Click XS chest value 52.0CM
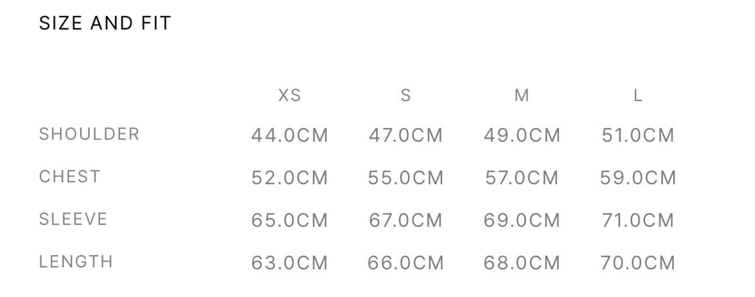Screen dimensions: 755x297 pyautogui.click(x=289, y=178)
